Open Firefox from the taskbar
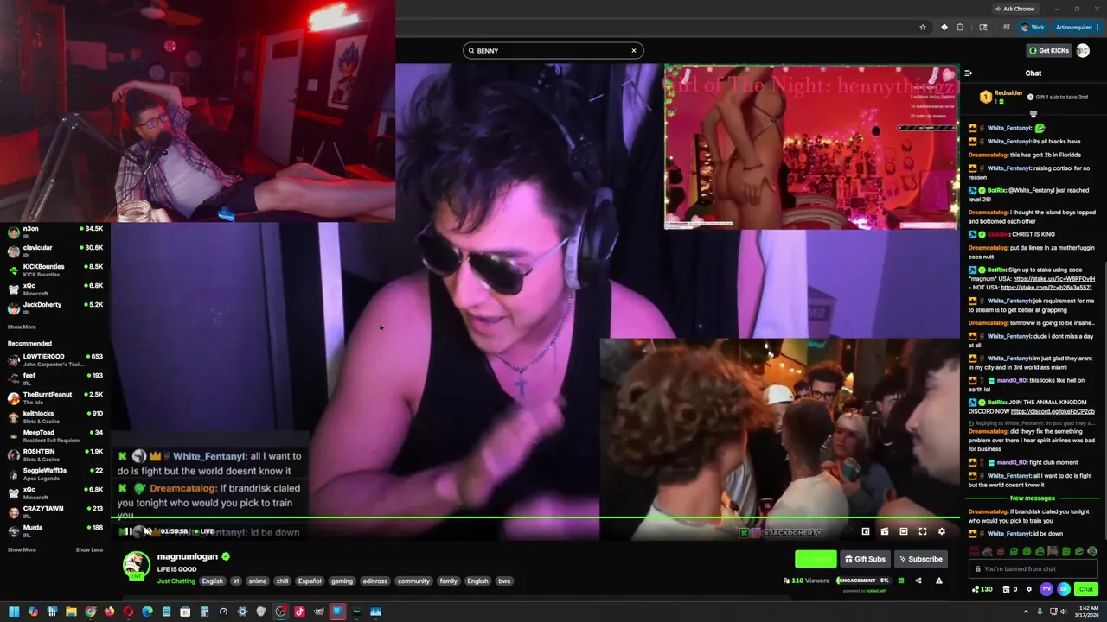The image size is (1107, 622). coord(109,612)
